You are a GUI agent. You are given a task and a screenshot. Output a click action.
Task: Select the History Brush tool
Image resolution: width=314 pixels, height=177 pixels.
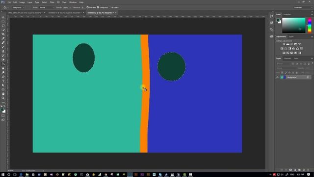pyautogui.click(x=3, y=56)
